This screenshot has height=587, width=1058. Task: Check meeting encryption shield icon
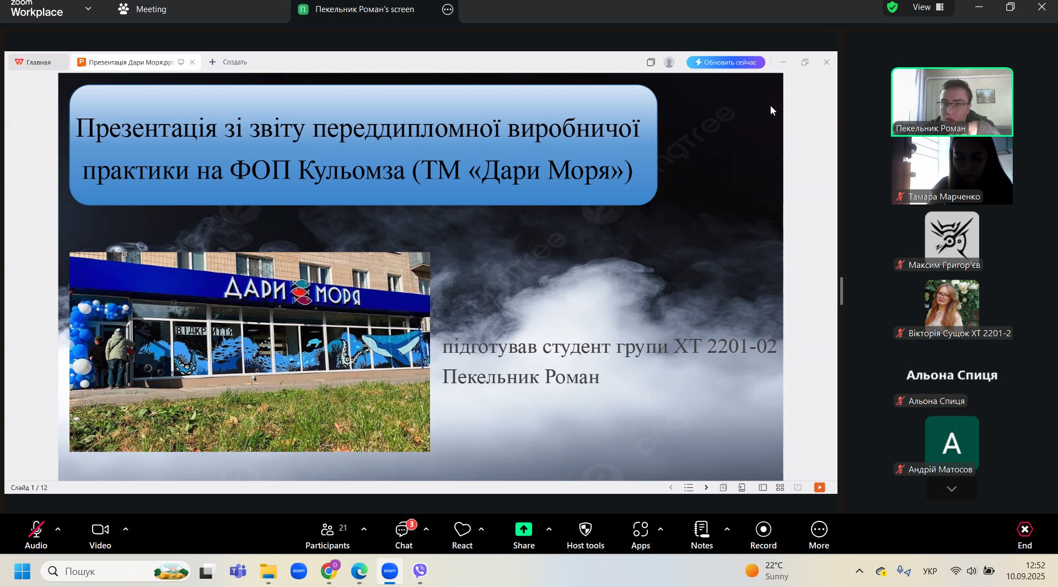[x=893, y=7]
